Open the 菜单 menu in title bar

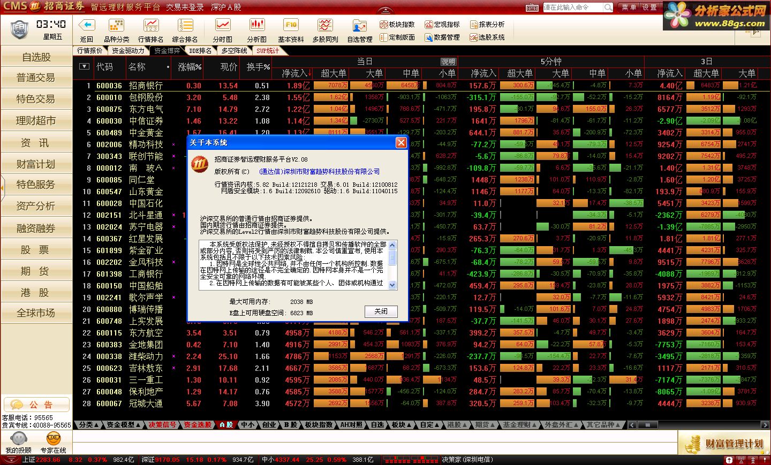pos(629,7)
